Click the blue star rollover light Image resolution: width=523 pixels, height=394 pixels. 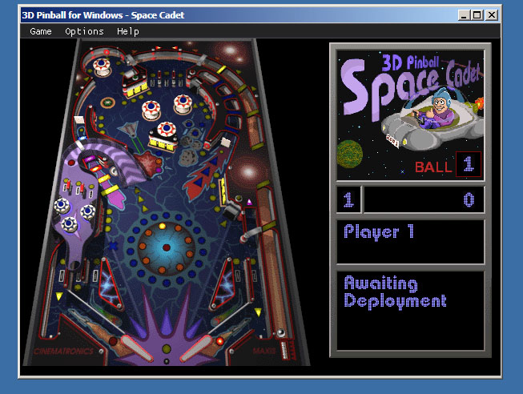[114, 246]
